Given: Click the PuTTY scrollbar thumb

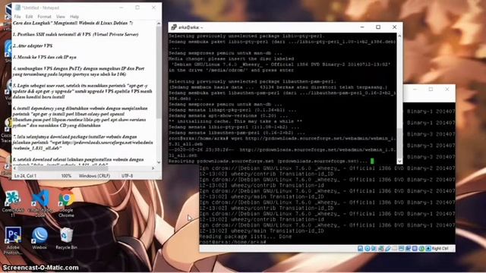Looking at the screenshot, I should [399, 143].
